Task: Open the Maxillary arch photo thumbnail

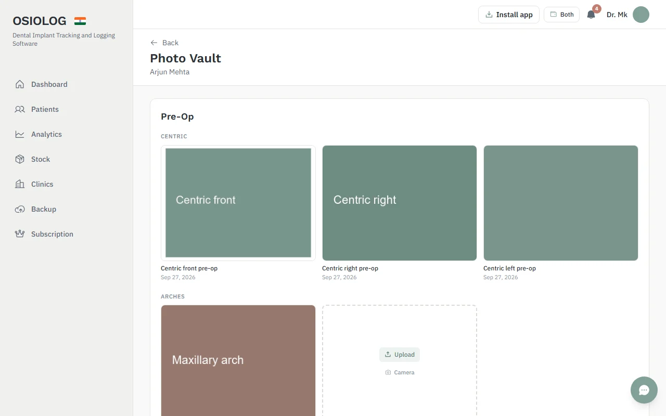Action: 238,360
